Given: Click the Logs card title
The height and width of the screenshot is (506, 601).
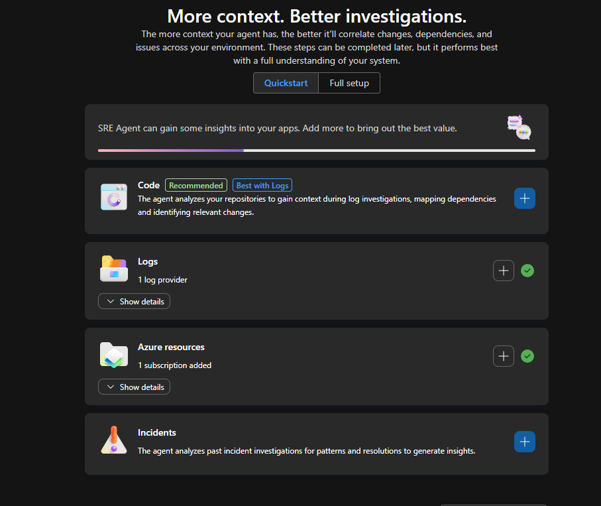Looking at the screenshot, I should 148,262.
